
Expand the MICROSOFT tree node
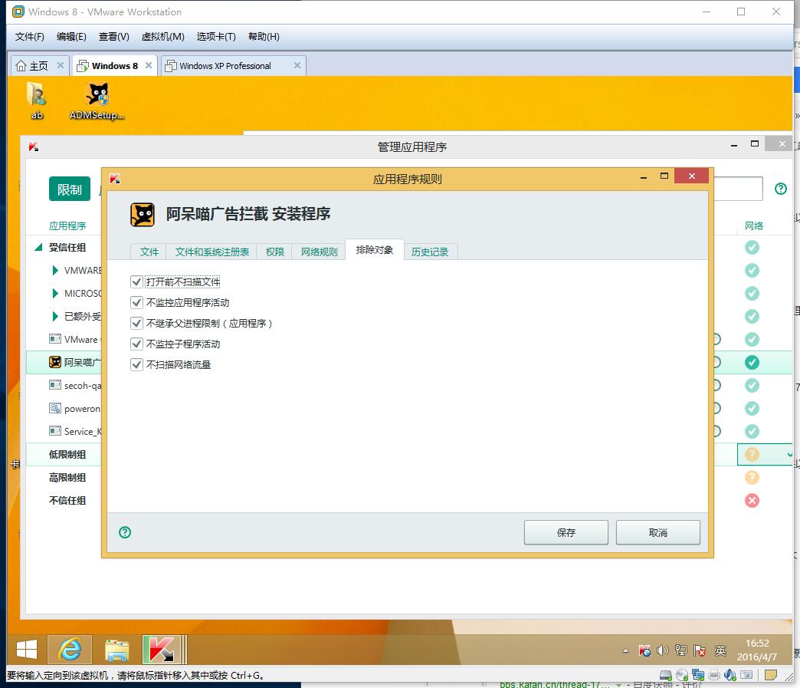[55, 293]
